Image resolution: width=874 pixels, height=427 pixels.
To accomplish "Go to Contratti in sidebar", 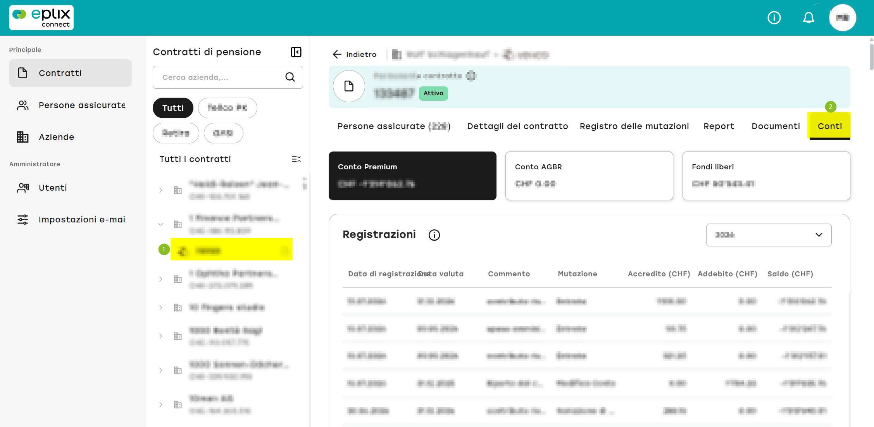I will pyautogui.click(x=71, y=73).
